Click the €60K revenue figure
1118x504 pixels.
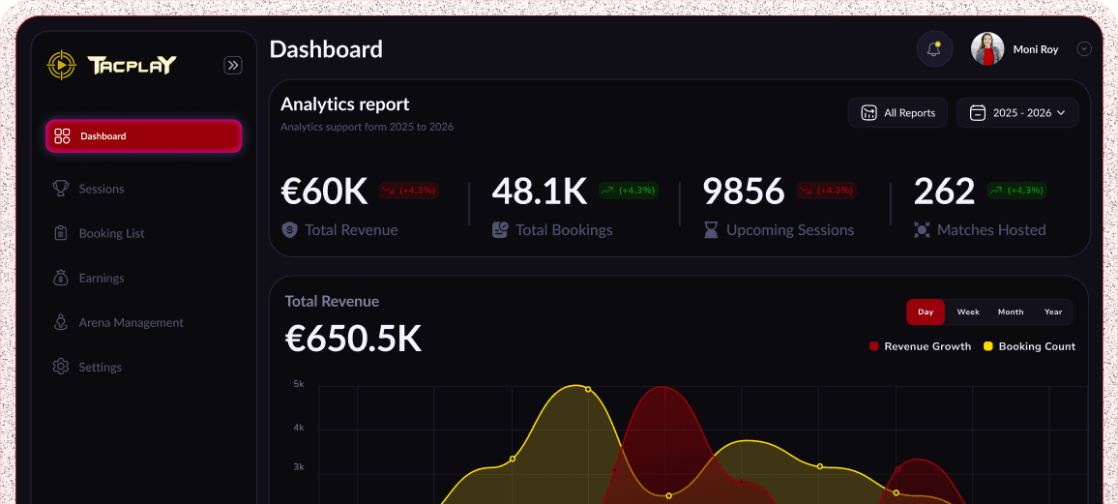(x=324, y=191)
